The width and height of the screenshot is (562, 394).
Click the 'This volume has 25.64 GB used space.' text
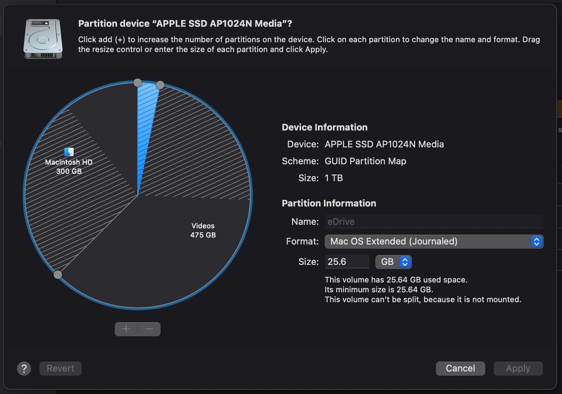(396, 280)
